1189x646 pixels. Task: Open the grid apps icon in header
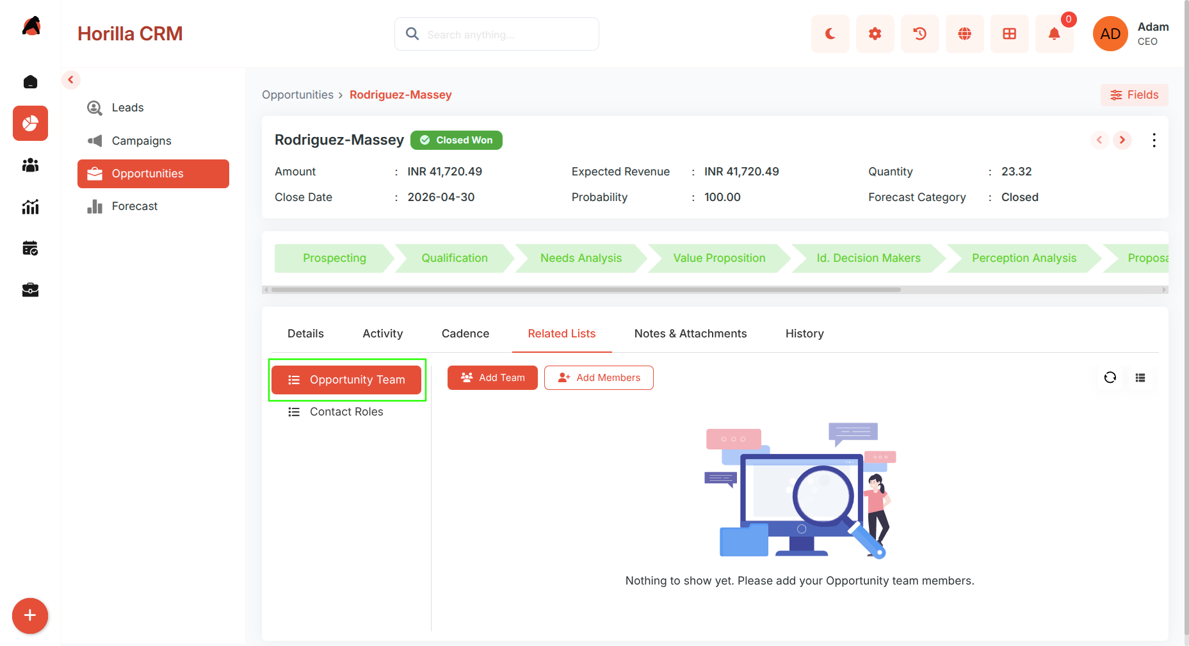[1009, 34]
